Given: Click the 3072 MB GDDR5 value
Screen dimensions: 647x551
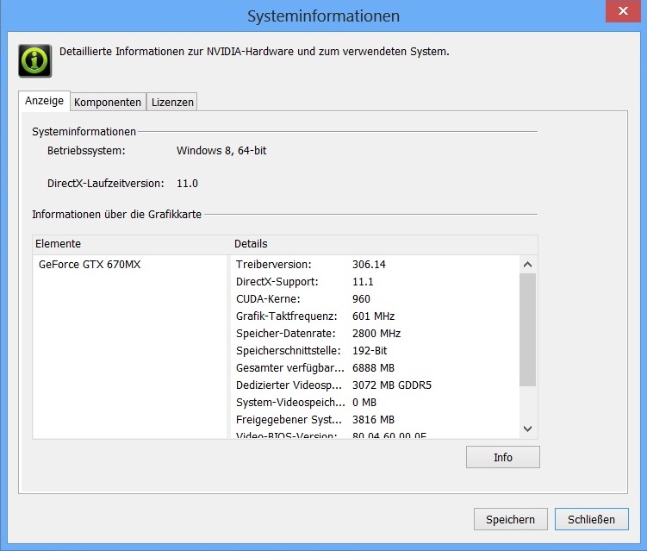Looking at the screenshot, I should pos(392,385).
